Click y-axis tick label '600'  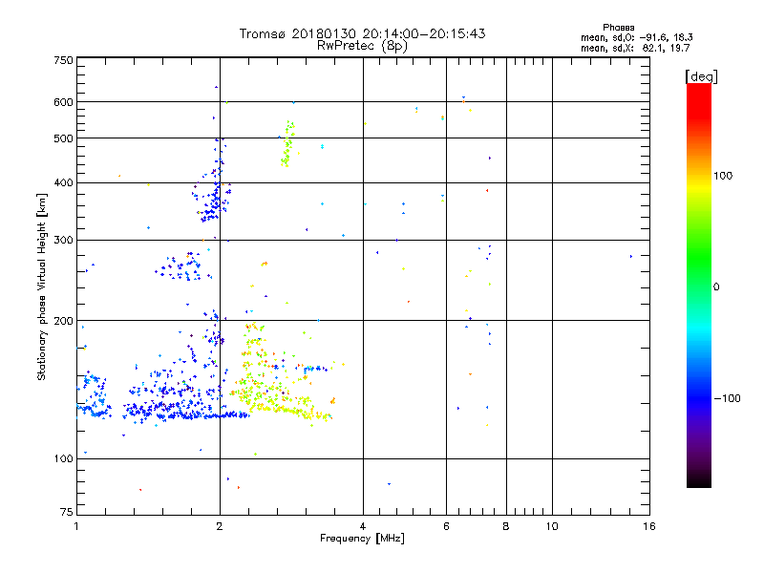(x=63, y=102)
